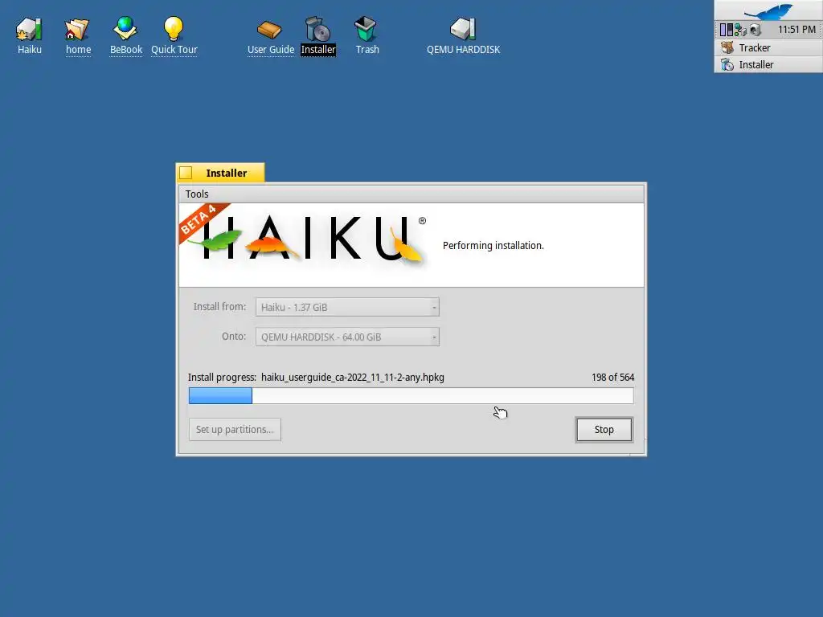
Task: Click the 'Performing installation.' status text
Action: pyautogui.click(x=493, y=246)
